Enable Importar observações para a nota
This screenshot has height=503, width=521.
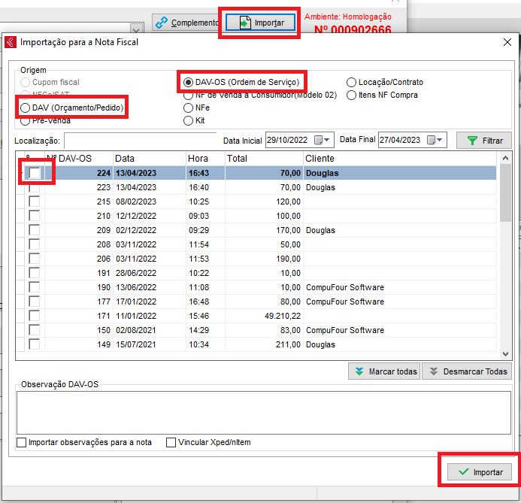21,442
